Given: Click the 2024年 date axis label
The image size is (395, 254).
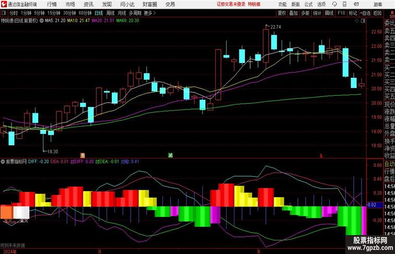Looking at the screenshot, I should [x=10, y=251].
